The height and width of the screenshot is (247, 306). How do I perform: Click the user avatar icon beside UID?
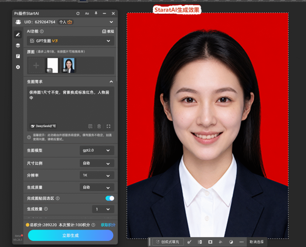click(18, 22)
